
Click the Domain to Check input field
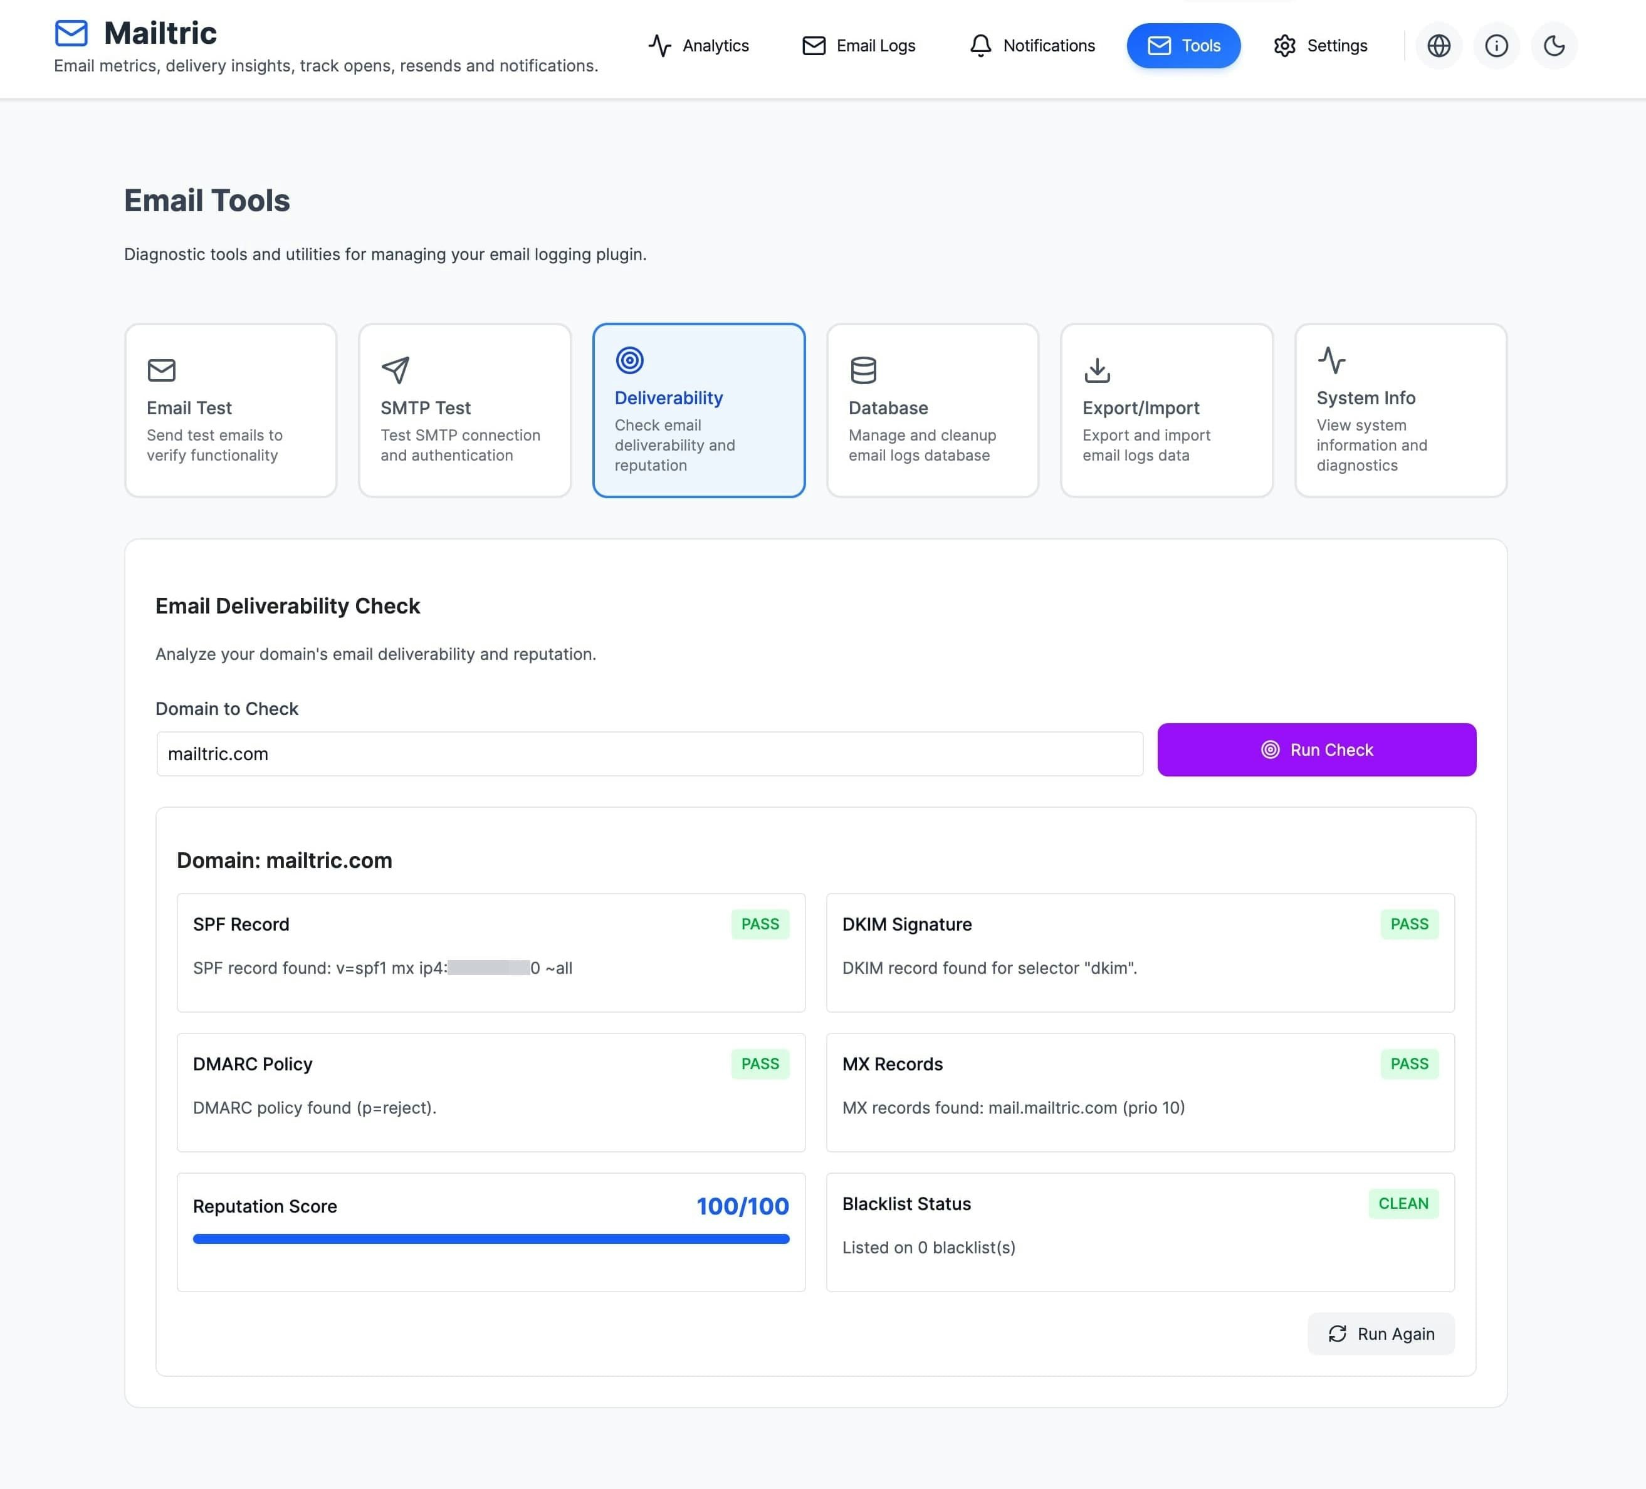tap(649, 753)
